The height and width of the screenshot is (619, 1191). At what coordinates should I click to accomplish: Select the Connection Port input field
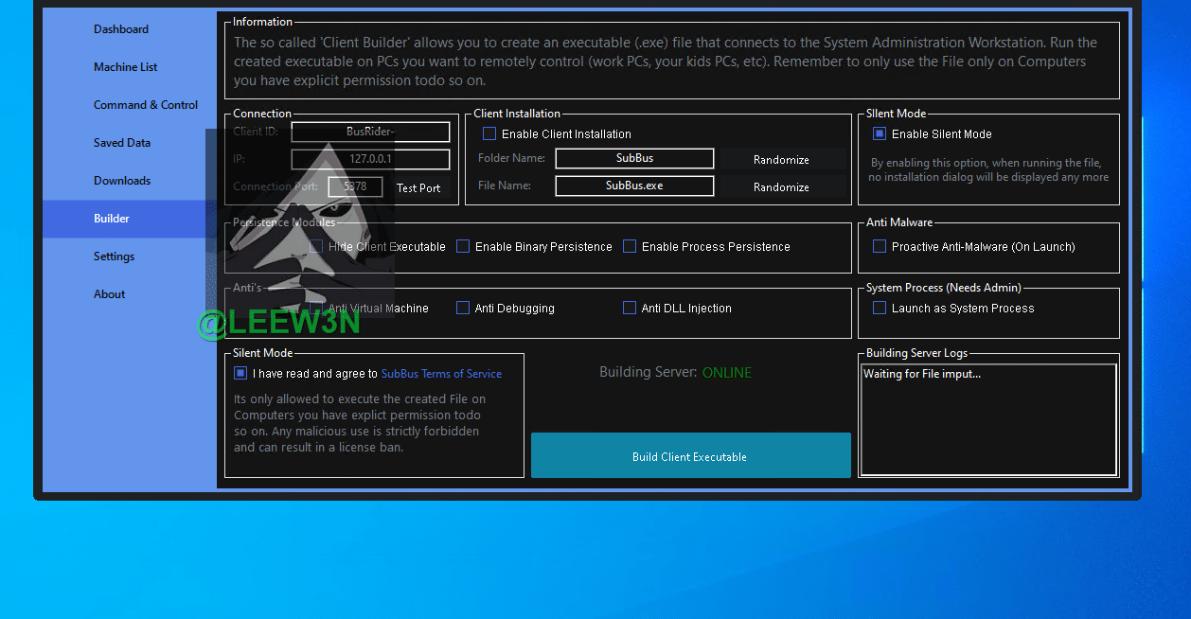click(355, 187)
